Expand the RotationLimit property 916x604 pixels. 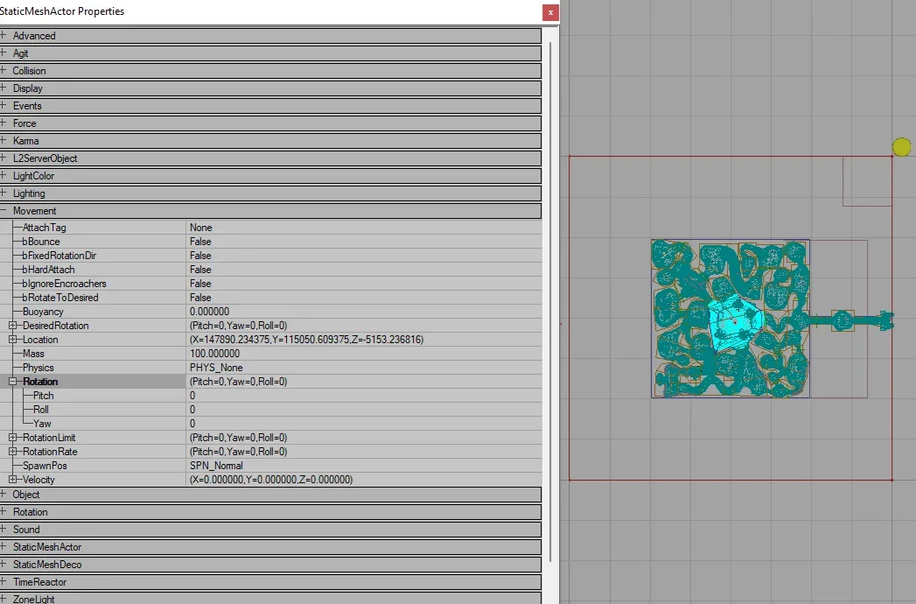pyautogui.click(x=13, y=438)
